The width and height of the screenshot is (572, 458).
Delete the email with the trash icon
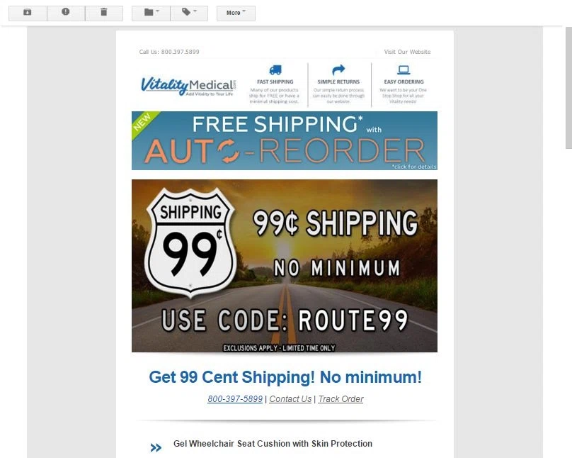(x=104, y=13)
